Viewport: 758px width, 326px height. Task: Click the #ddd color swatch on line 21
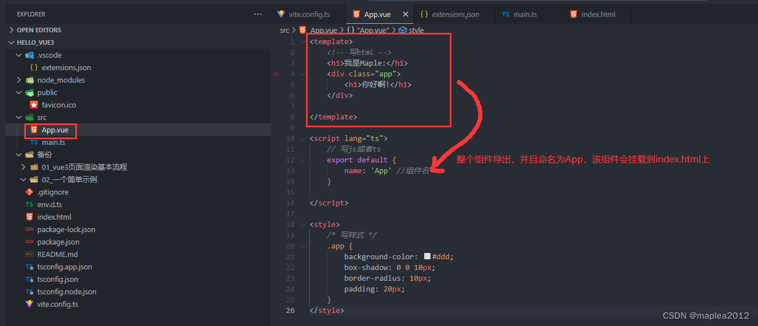tap(427, 256)
